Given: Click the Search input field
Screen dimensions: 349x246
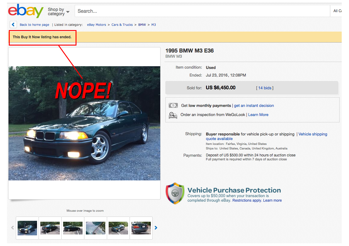Looking at the screenshot, I should coord(202,11).
